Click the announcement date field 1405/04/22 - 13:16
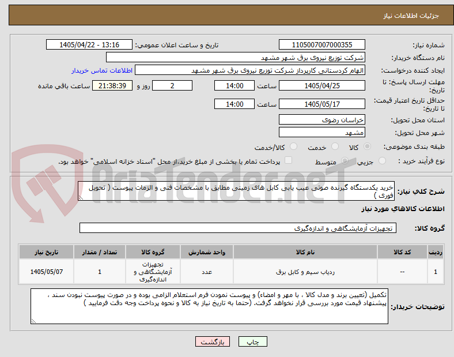454x357 pixels. point(89,44)
